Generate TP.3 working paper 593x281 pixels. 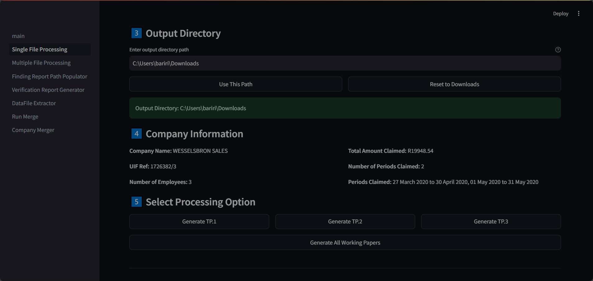click(491, 222)
